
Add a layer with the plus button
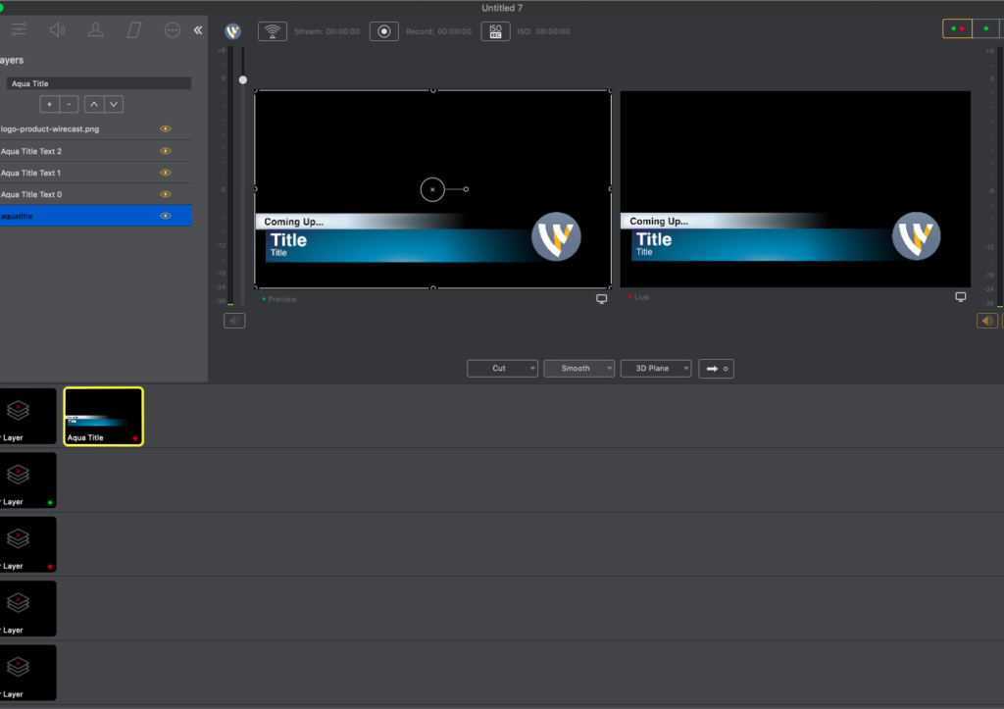pyautogui.click(x=49, y=104)
